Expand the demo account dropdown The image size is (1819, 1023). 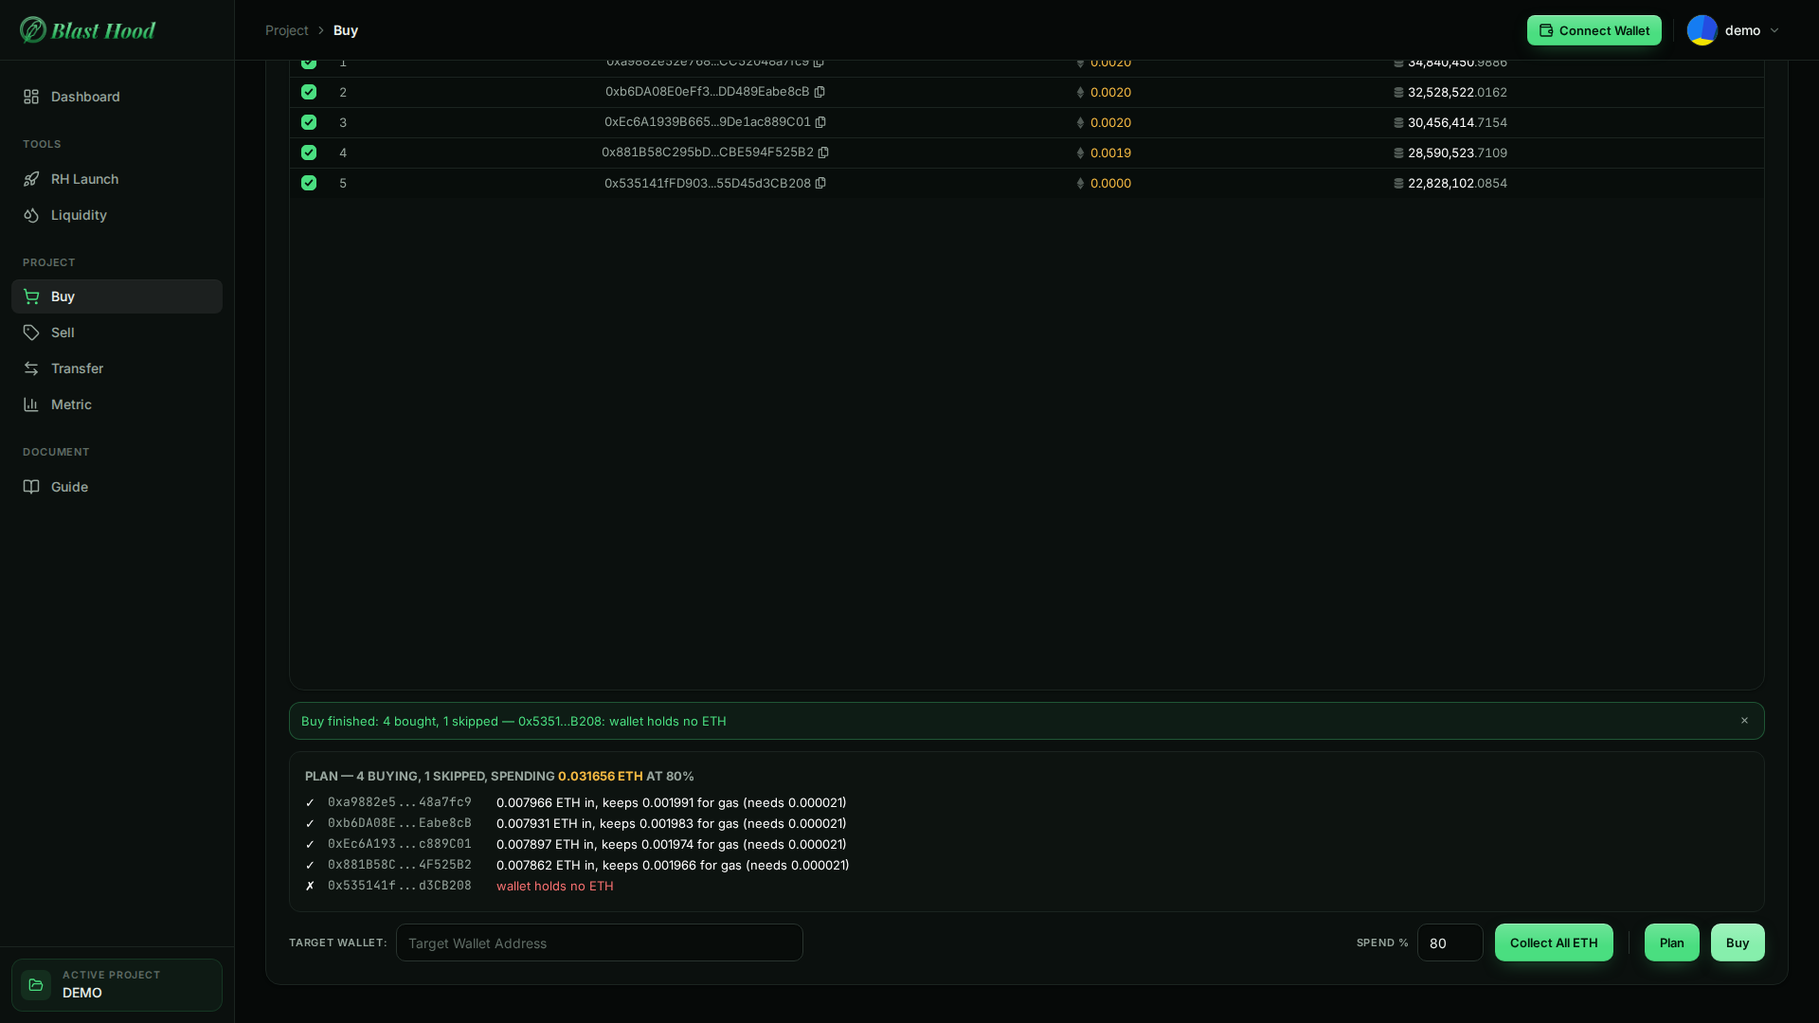(x=1774, y=30)
